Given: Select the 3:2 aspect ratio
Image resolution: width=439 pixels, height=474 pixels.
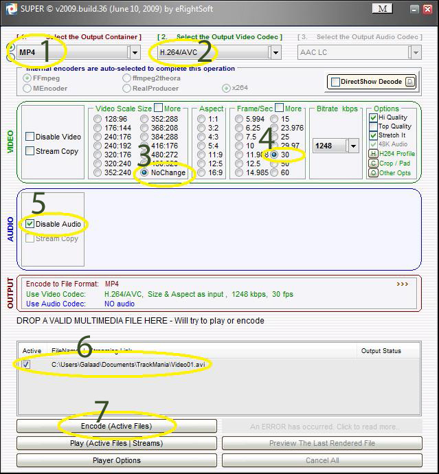Looking at the screenshot, I should coord(201,128).
